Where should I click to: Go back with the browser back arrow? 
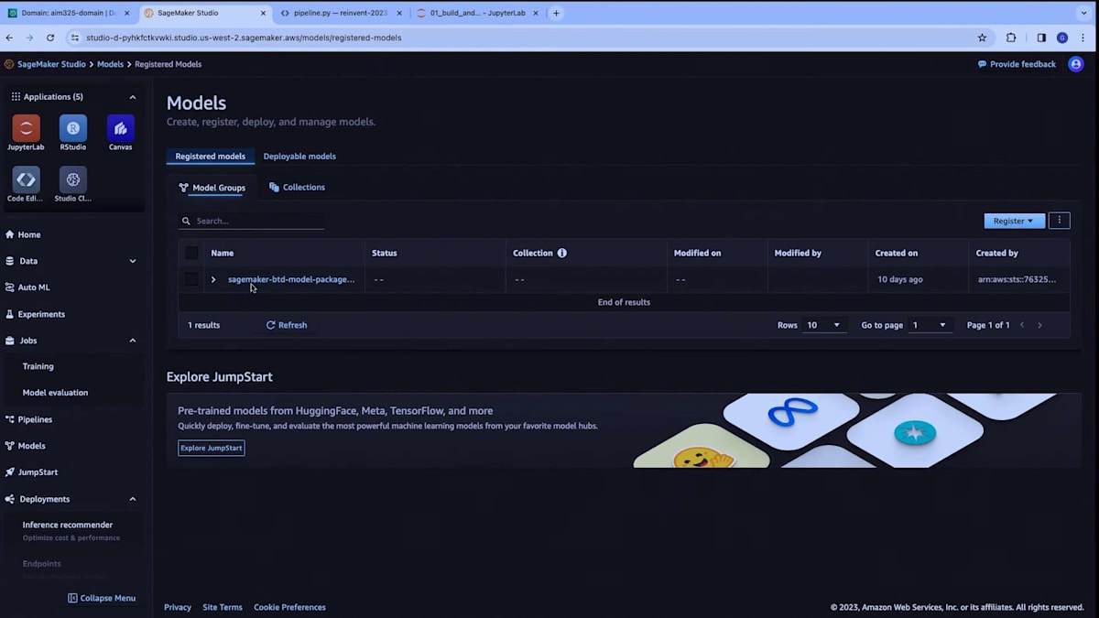pyautogui.click(x=9, y=38)
